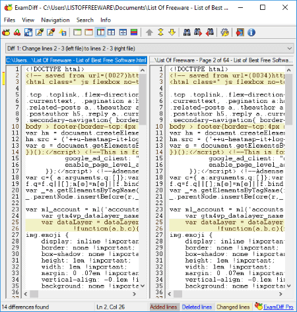Image resolution: width=297 pixels, height=312 pixels.
Task: Click the Swap files toolbar icon
Action: (28, 32)
